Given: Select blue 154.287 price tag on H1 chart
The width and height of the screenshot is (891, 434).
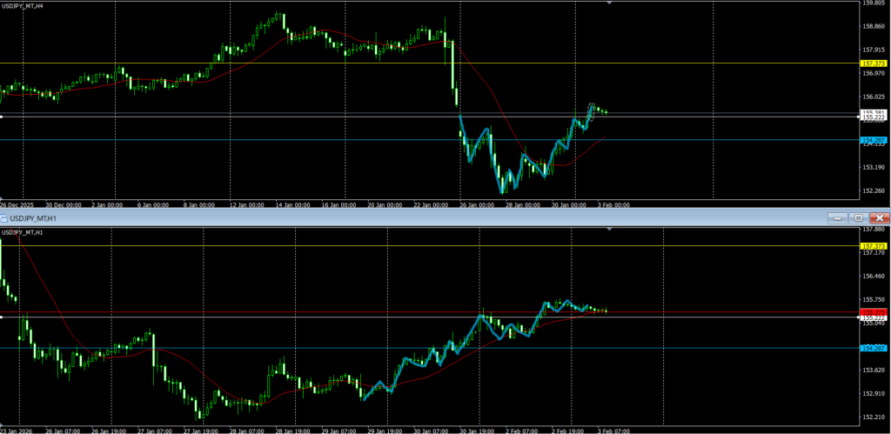Looking at the screenshot, I should tap(873, 348).
